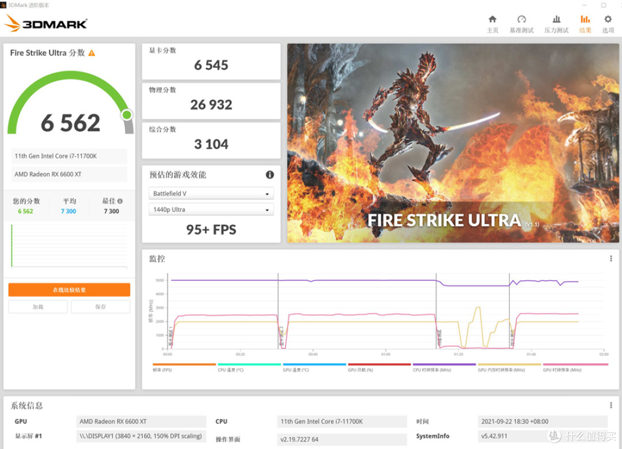Click the 3DMark logo

click(x=45, y=24)
